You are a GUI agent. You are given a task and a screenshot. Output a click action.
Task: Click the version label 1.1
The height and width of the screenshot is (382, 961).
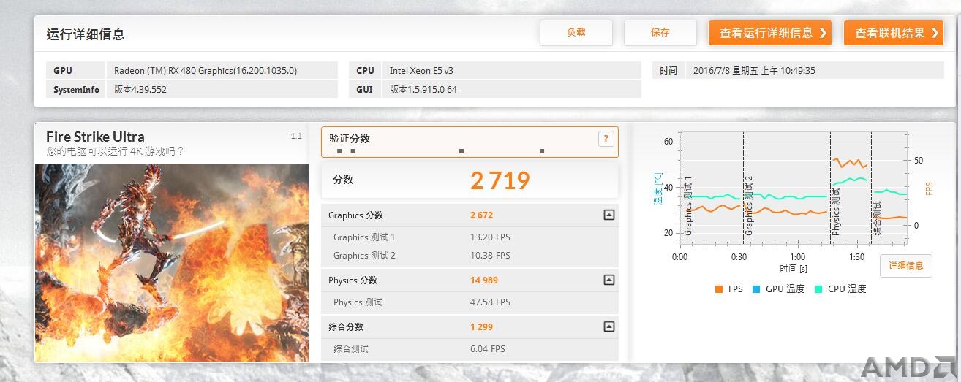tap(296, 136)
